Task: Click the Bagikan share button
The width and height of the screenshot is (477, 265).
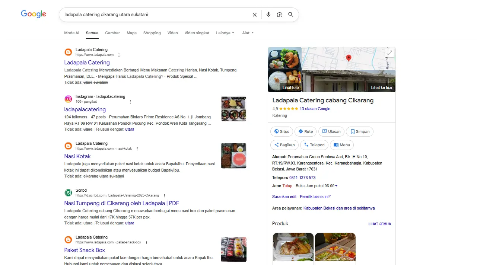Action: point(284,145)
